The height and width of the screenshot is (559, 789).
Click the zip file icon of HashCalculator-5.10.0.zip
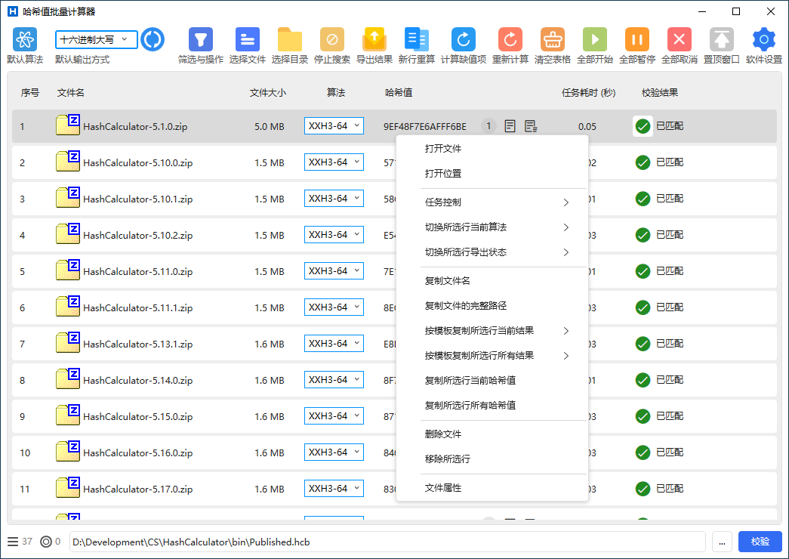68,162
